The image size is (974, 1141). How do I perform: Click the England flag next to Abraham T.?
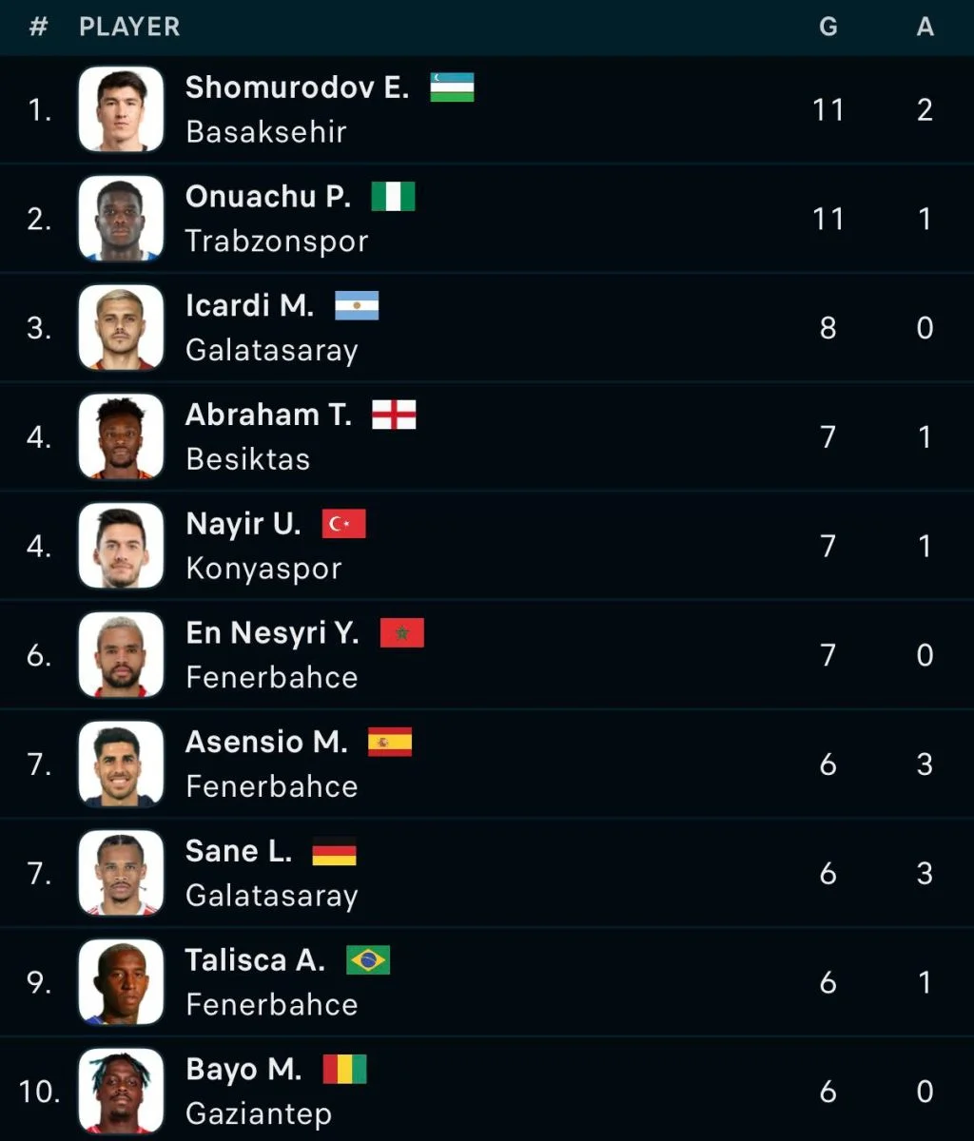[x=394, y=416]
